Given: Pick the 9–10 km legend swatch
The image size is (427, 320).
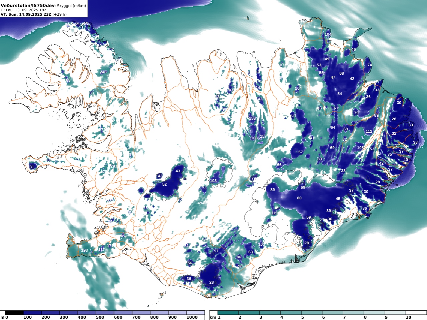Looking at the screenshot, I should coord(395,313).
